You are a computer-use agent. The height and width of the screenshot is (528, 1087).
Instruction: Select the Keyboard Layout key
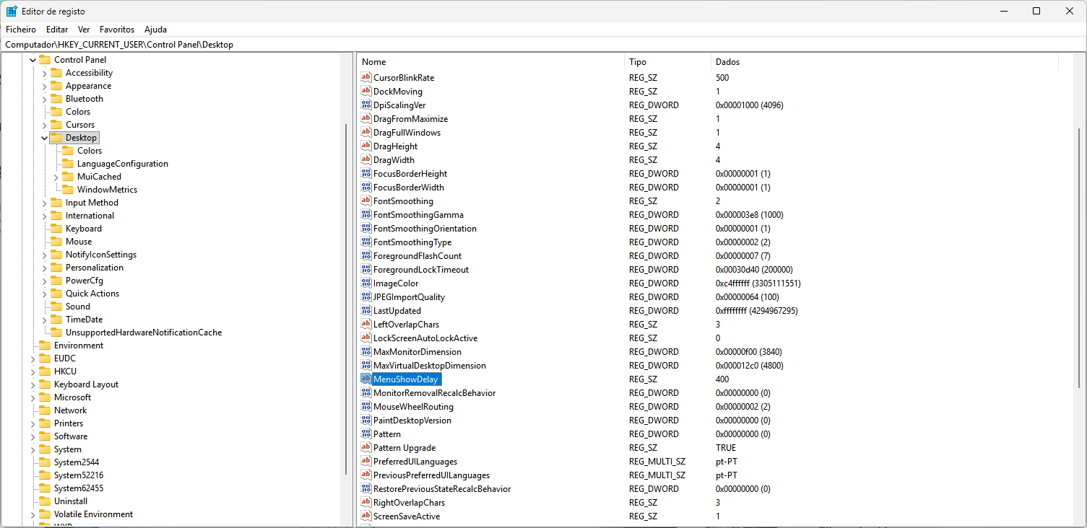85,384
